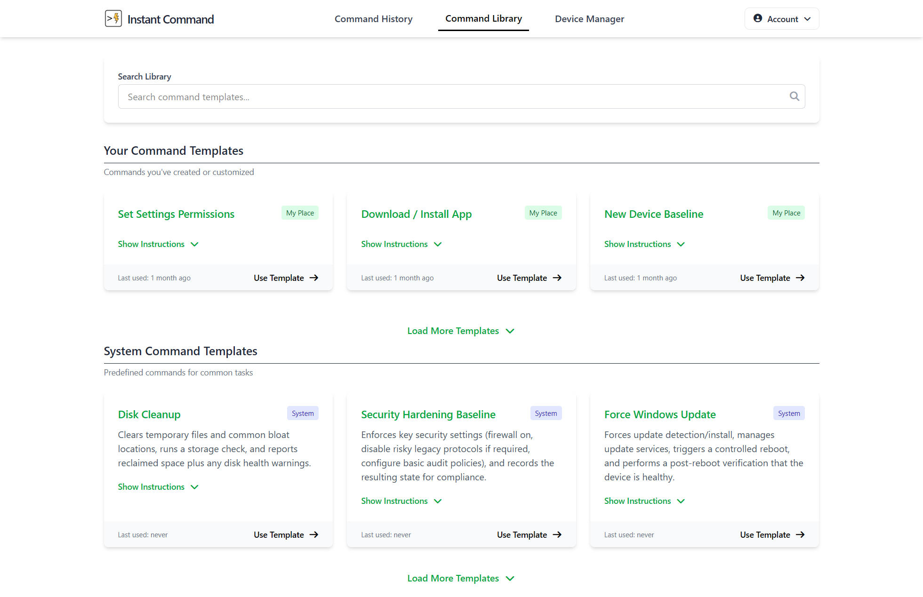The width and height of the screenshot is (923, 597).
Task: Open the Device Manager tab
Action: coord(589,18)
